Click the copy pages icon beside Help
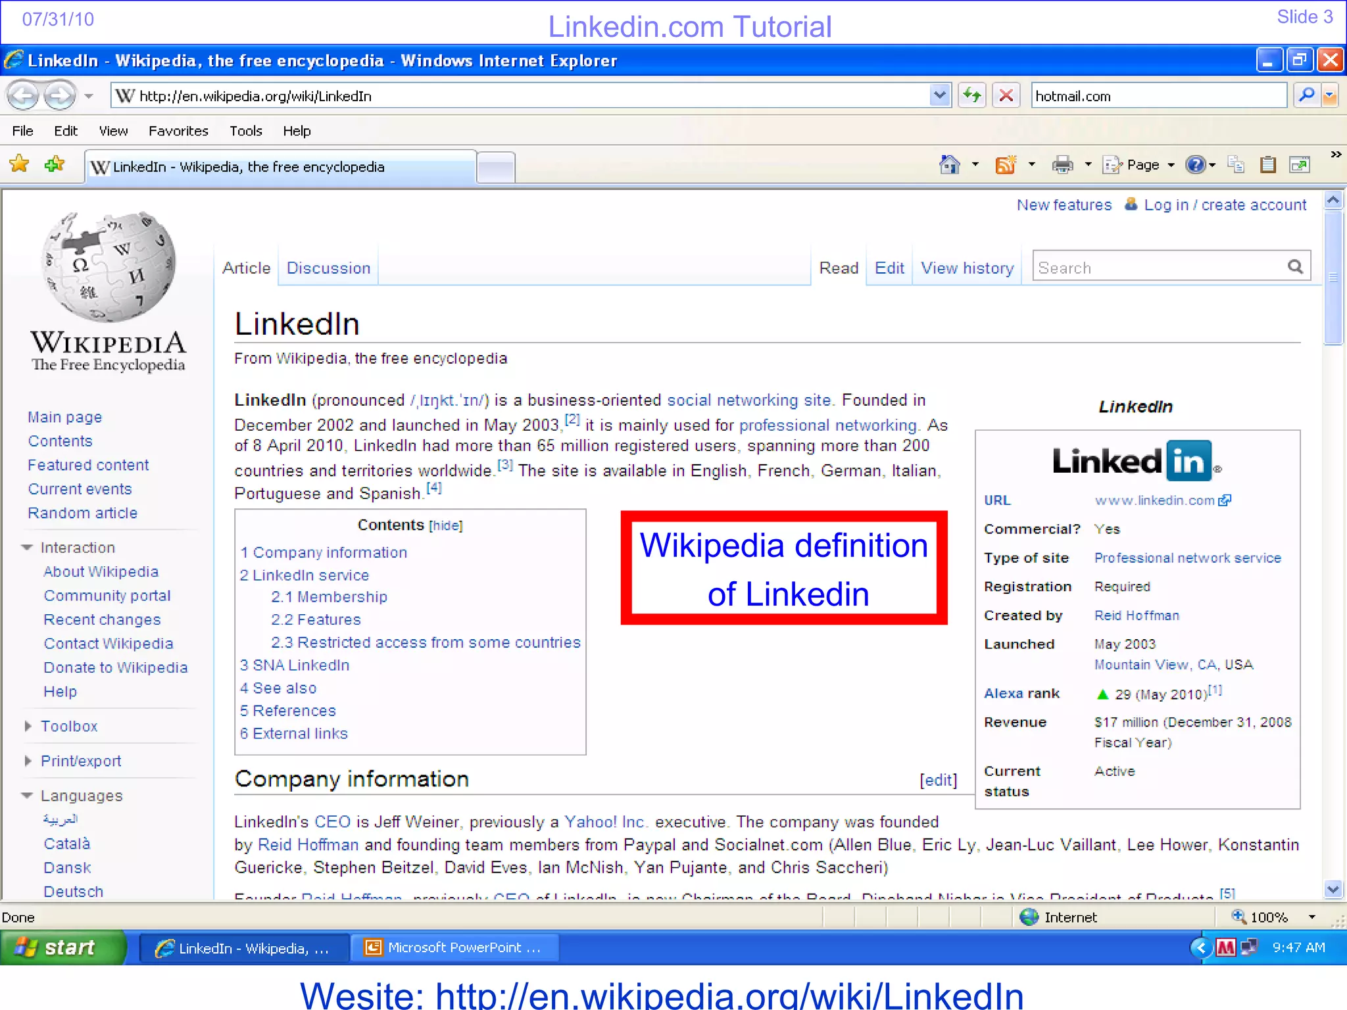 [x=1236, y=164]
